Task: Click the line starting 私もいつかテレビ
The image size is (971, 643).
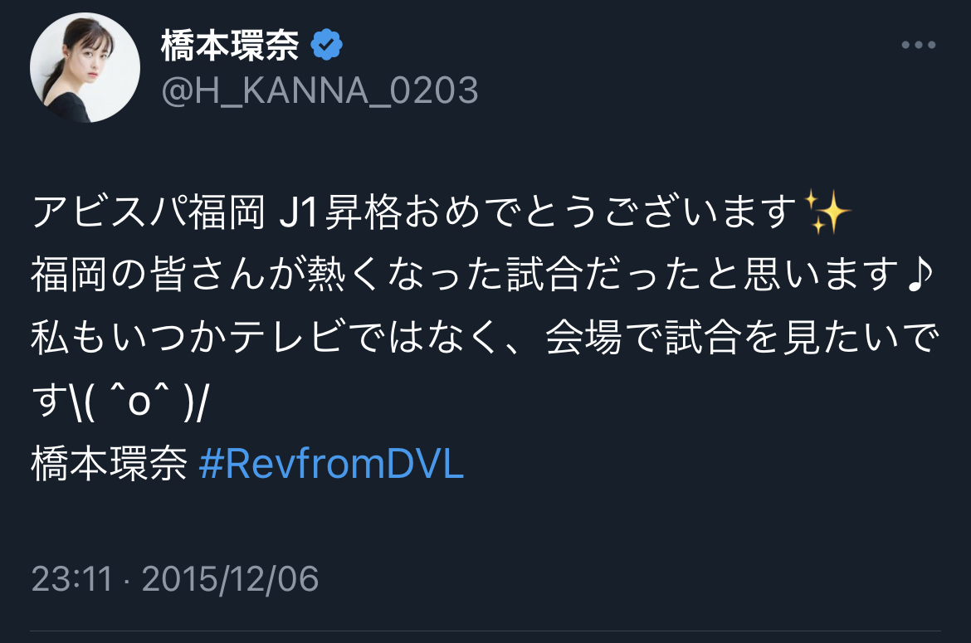Action: tap(486, 338)
